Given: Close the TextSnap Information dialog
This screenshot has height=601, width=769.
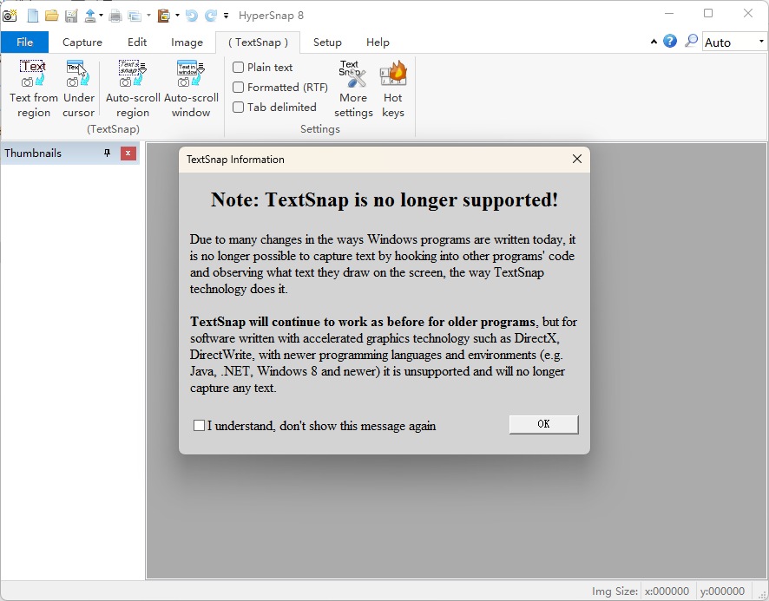Looking at the screenshot, I should 576,159.
